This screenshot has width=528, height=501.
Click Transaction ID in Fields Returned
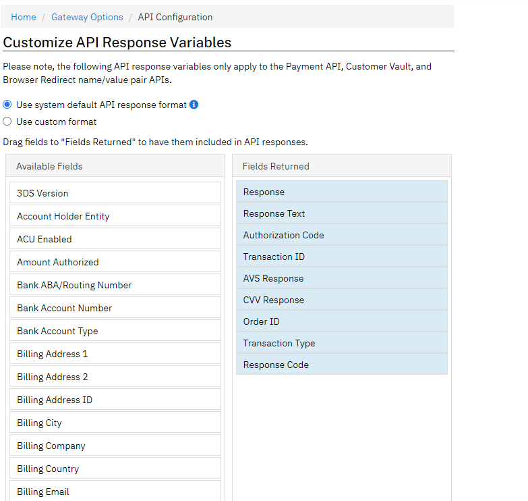point(342,256)
